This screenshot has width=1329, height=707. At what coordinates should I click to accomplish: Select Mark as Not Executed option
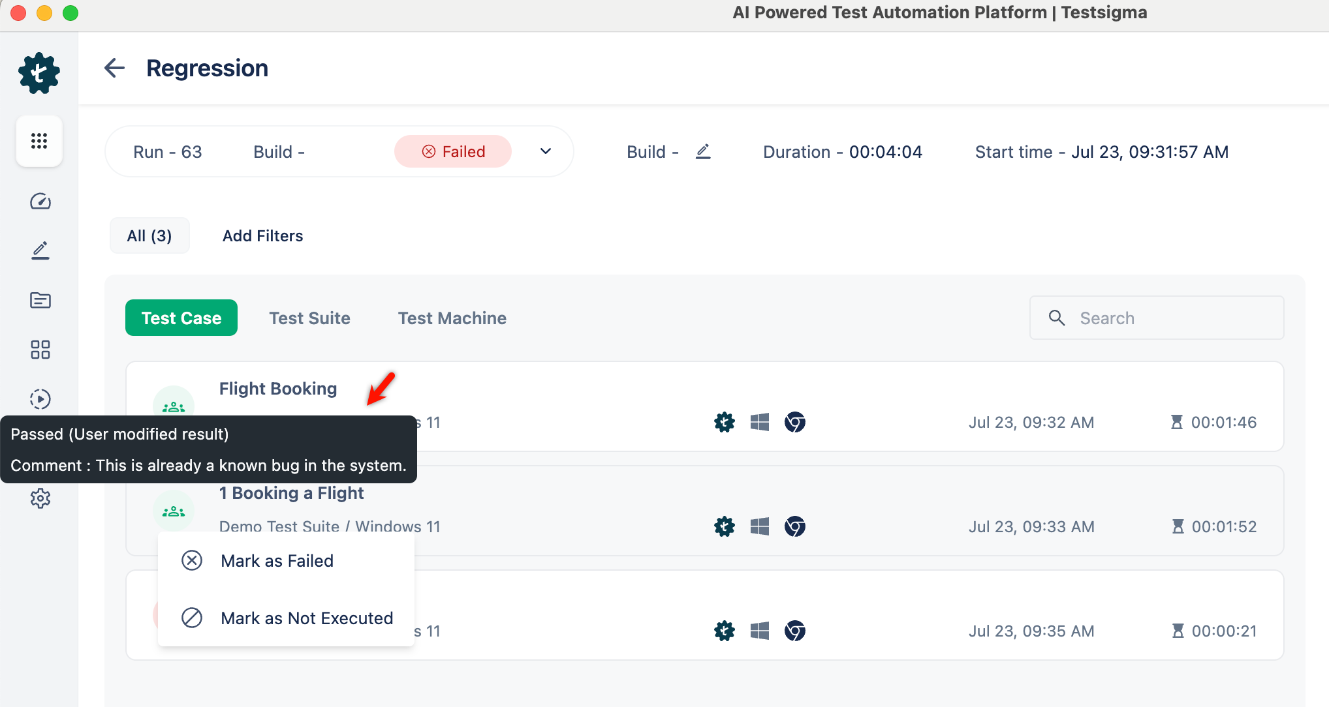[x=307, y=618]
